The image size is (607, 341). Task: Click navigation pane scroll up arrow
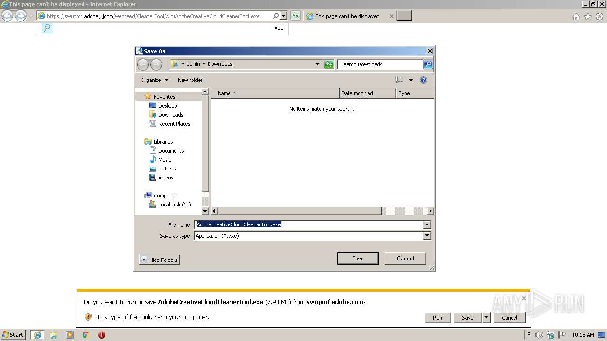pos(205,92)
